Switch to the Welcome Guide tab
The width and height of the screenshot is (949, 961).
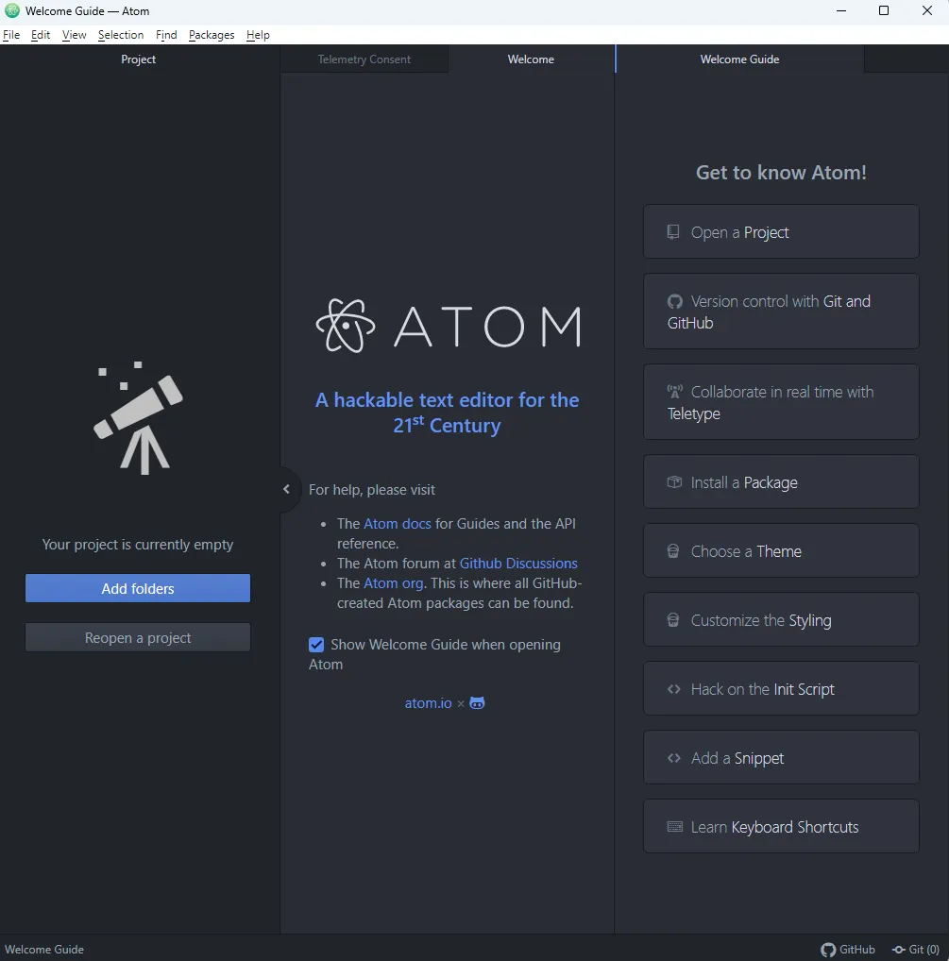(739, 59)
